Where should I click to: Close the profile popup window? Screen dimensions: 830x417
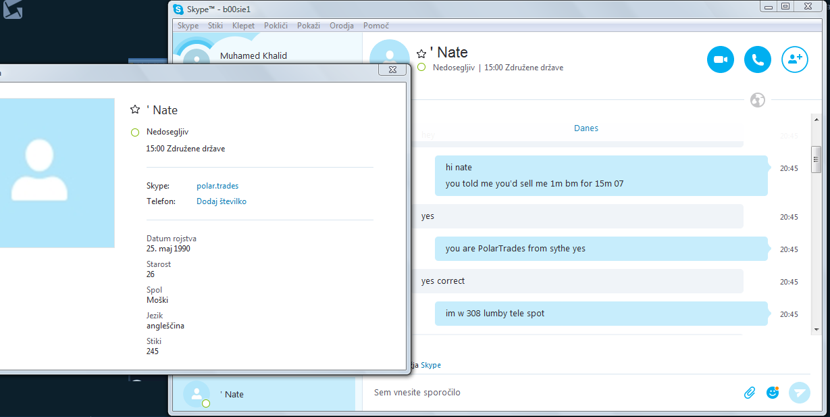[392, 70]
